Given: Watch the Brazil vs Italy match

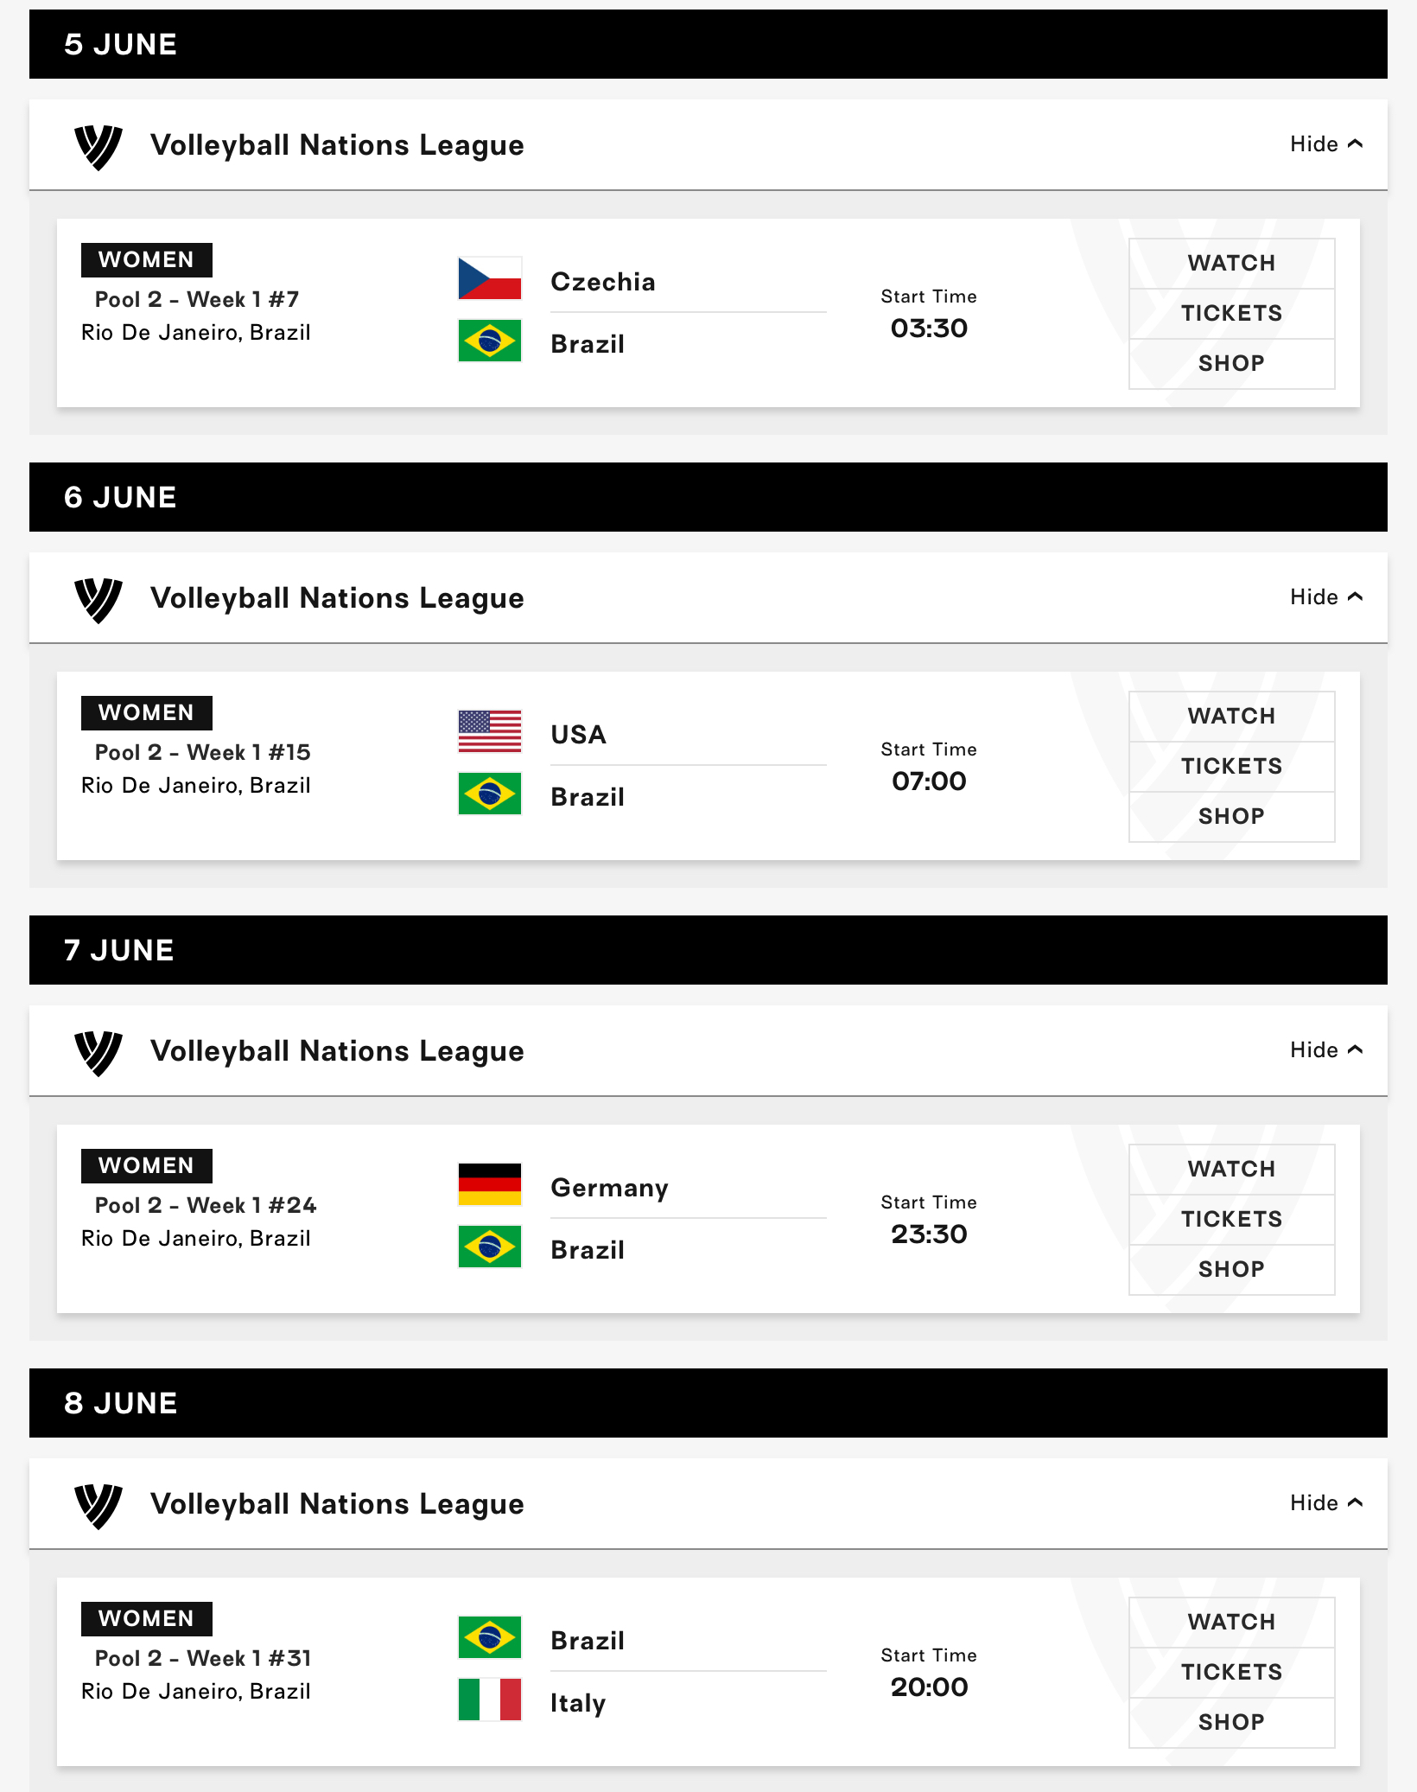Looking at the screenshot, I should click(1232, 1622).
